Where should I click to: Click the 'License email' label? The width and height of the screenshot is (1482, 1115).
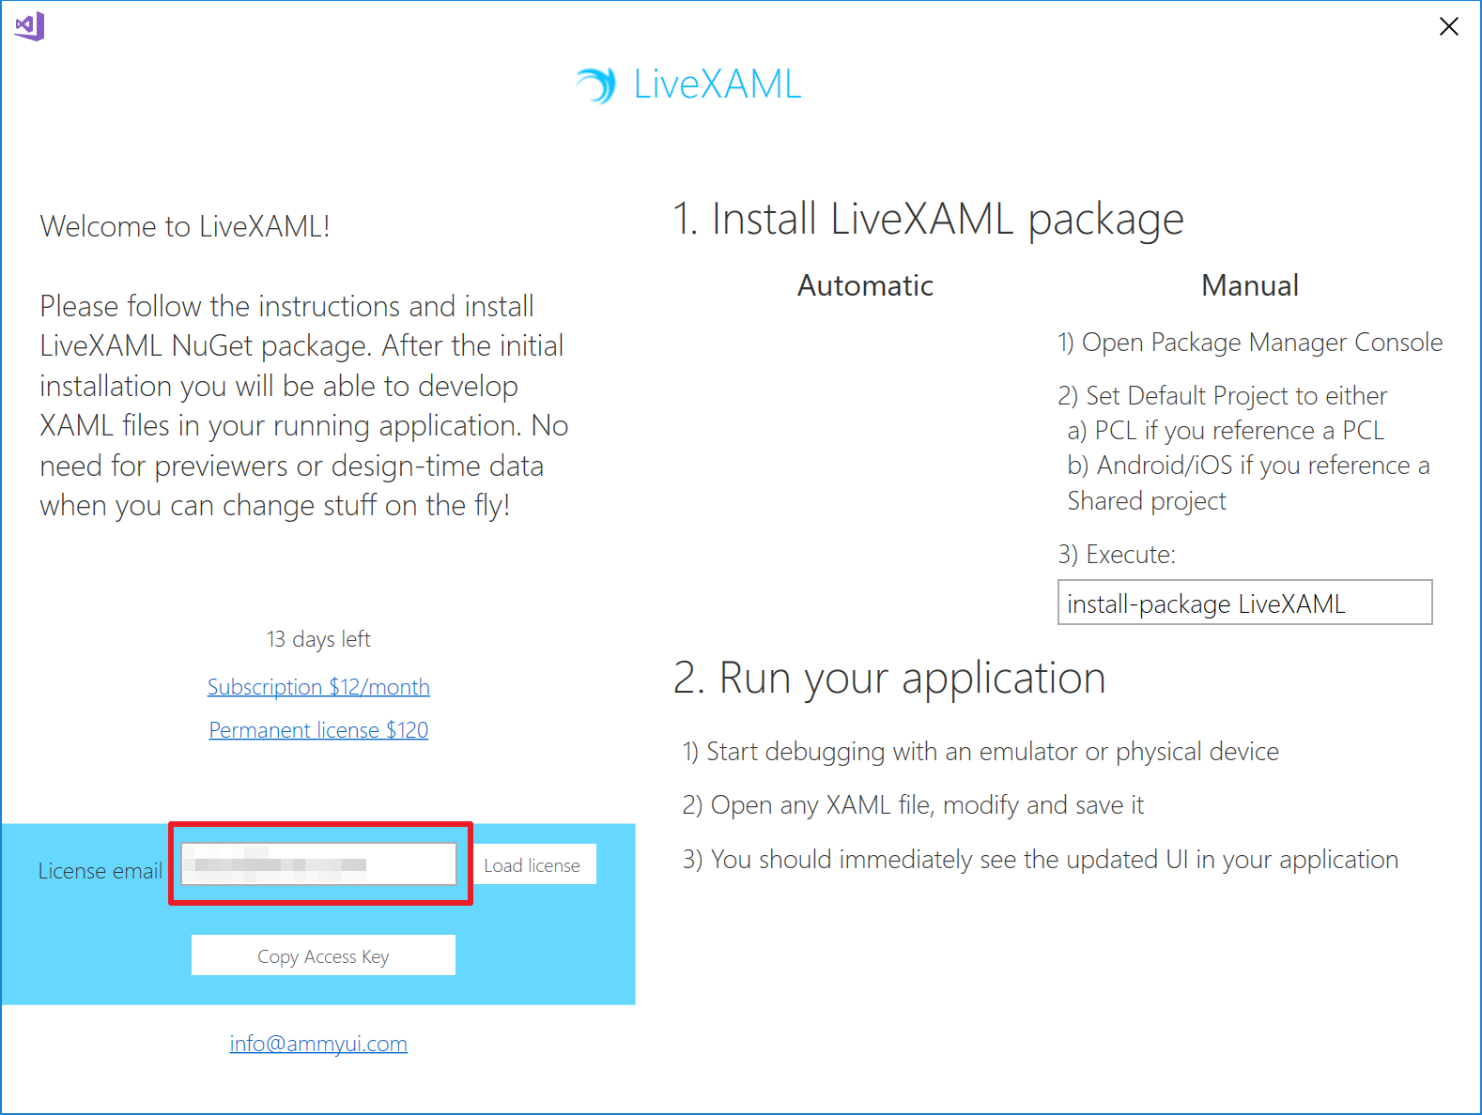(100, 871)
